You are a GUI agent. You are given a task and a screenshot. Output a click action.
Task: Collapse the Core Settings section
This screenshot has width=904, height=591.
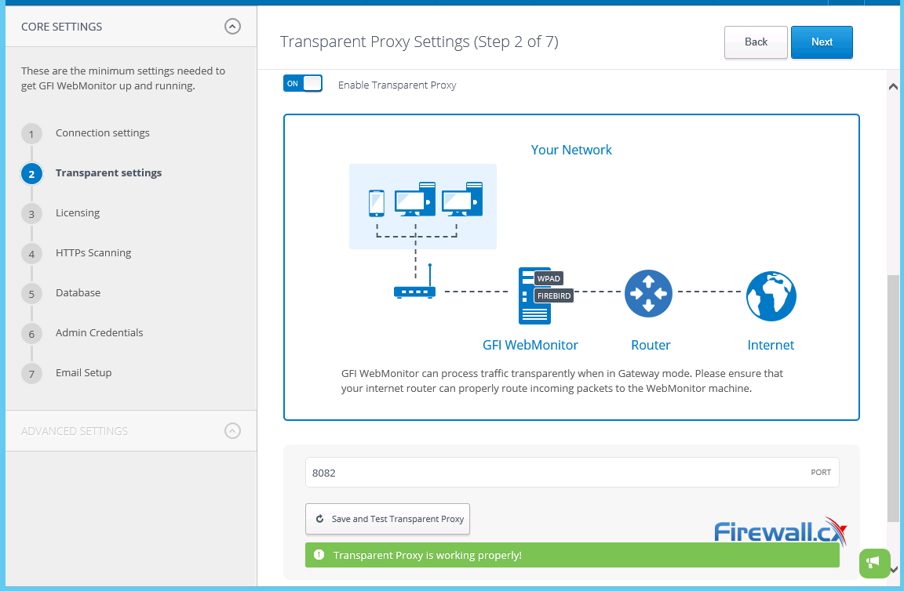232,27
